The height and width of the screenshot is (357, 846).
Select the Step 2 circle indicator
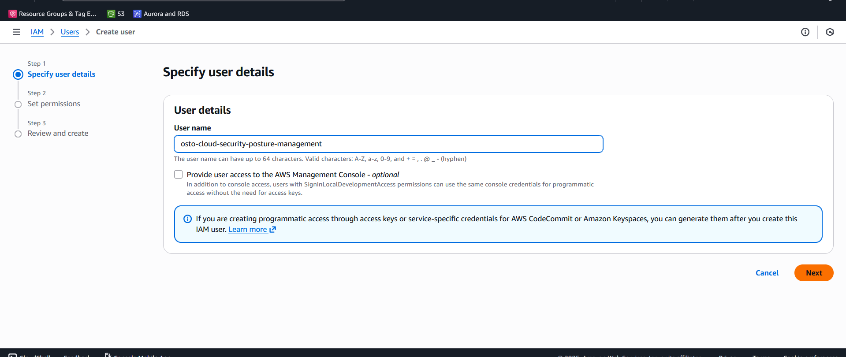[x=18, y=104]
